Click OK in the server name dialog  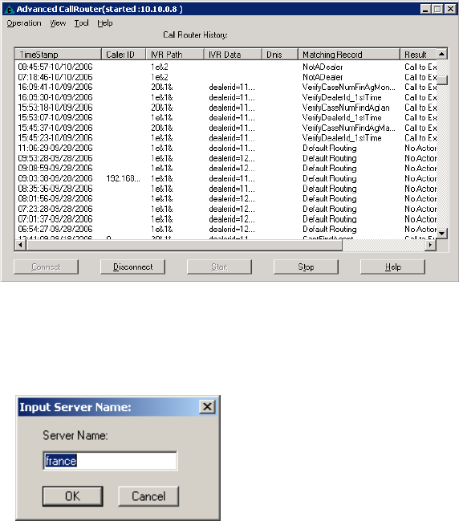pyautogui.click(x=73, y=496)
